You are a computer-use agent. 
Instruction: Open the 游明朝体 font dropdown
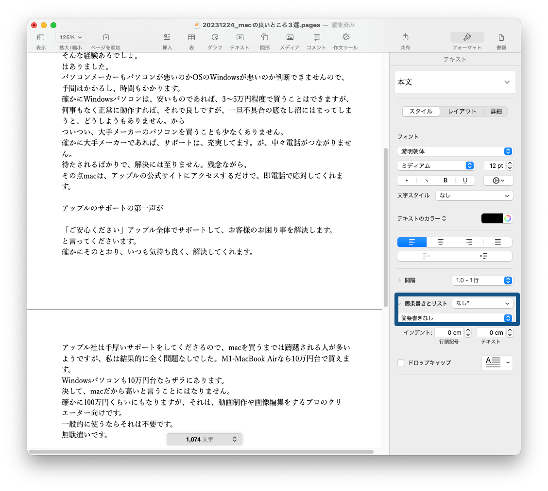pyautogui.click(x=455, y=151)
